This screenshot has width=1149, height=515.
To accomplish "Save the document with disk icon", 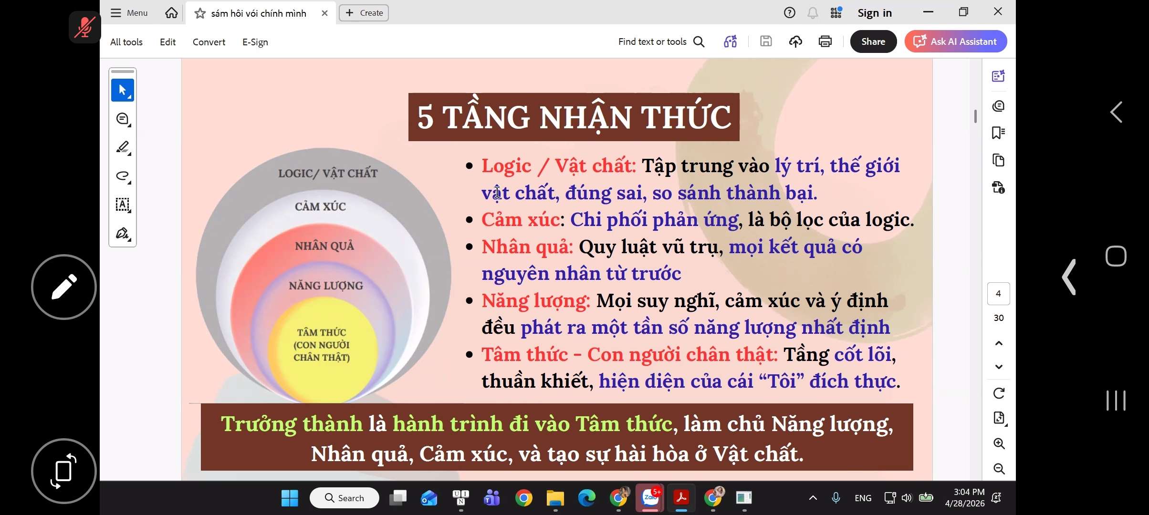I will [766, 41].
